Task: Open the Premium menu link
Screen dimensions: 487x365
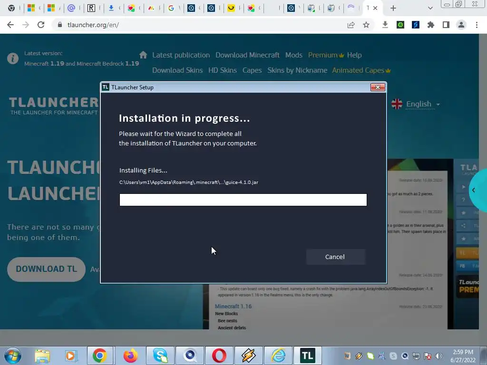Action: (326, 55)
